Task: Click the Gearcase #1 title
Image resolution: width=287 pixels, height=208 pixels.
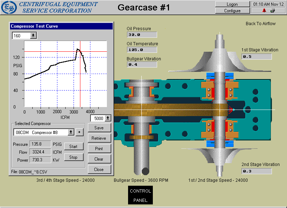Action: pyautogui.click(x=144, y=8)
